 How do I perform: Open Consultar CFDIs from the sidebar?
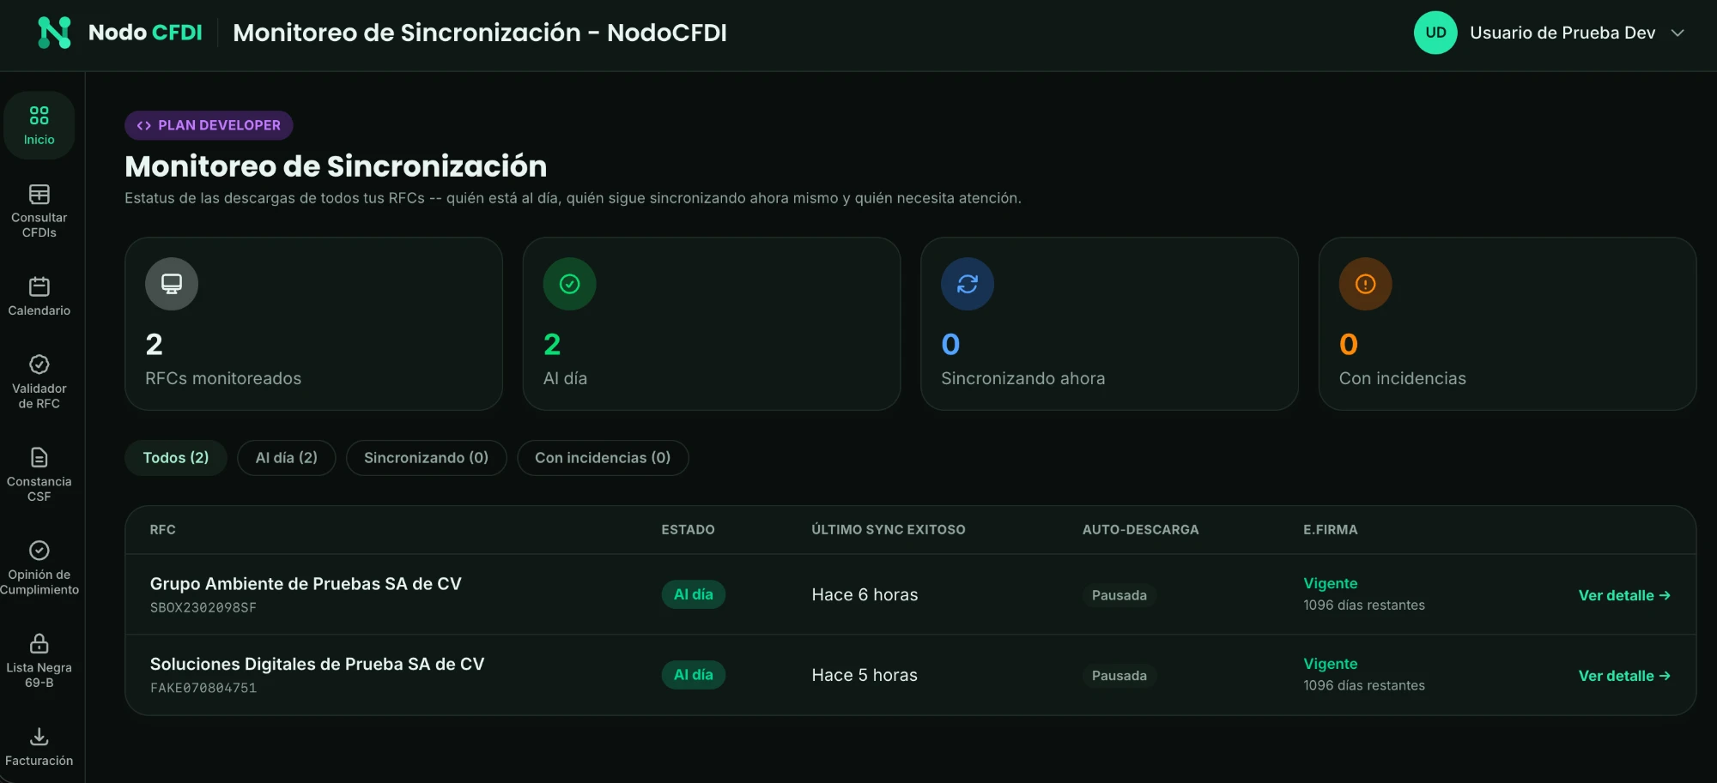pos(39,211)
